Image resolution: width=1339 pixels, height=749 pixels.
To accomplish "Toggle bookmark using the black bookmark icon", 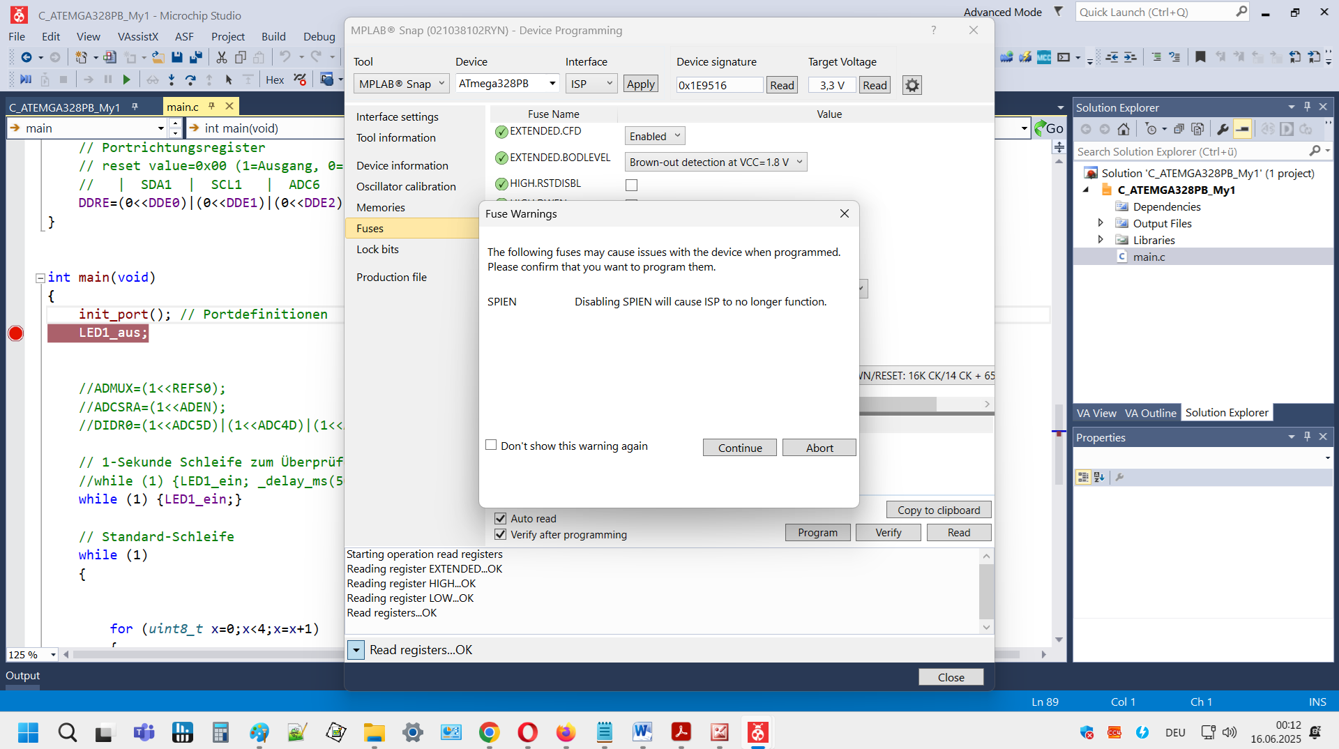I will (x=1200, y=57).
